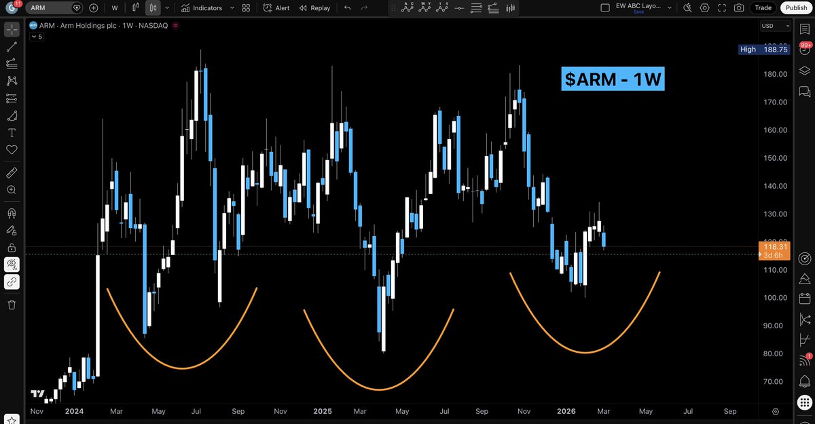The image size is (815, 424).
Task: Select fib retracement favorite toolbar tool
Action: pos(494,8)
